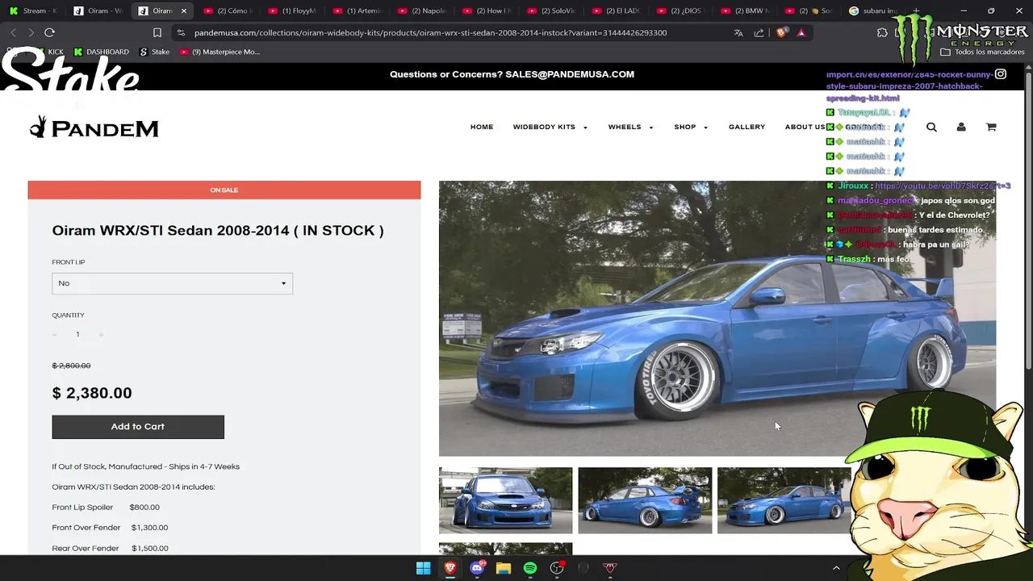The height and width of the screenshot is (581, 1033).
Task: Click the Front Over Fender $1,300.00 line
Action: [x=110, y=528]
